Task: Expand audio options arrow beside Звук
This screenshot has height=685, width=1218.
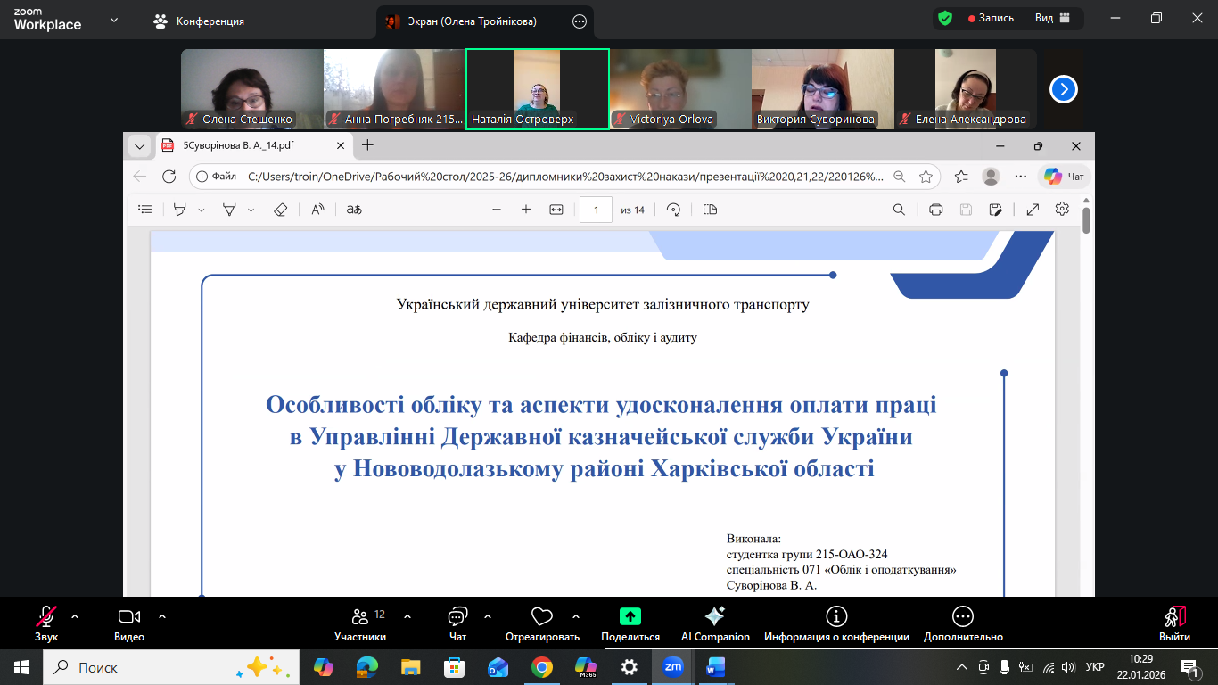Action: (75, 615)
